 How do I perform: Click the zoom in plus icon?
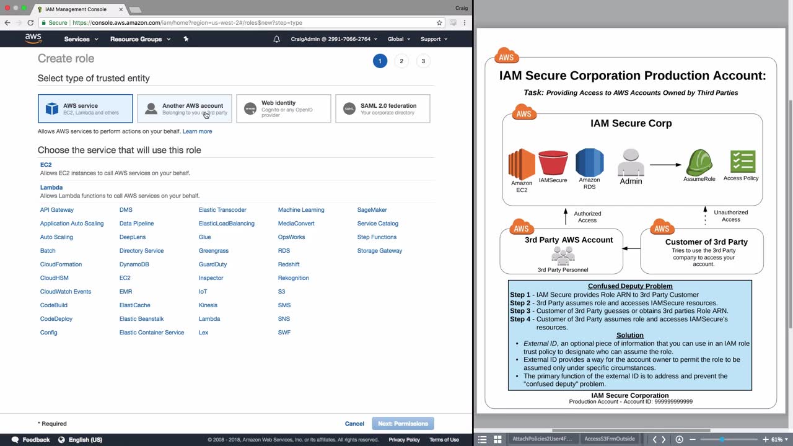point(765,439)
